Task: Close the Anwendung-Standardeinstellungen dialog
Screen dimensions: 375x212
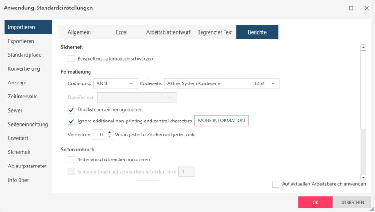Action: tap(366, 8)
